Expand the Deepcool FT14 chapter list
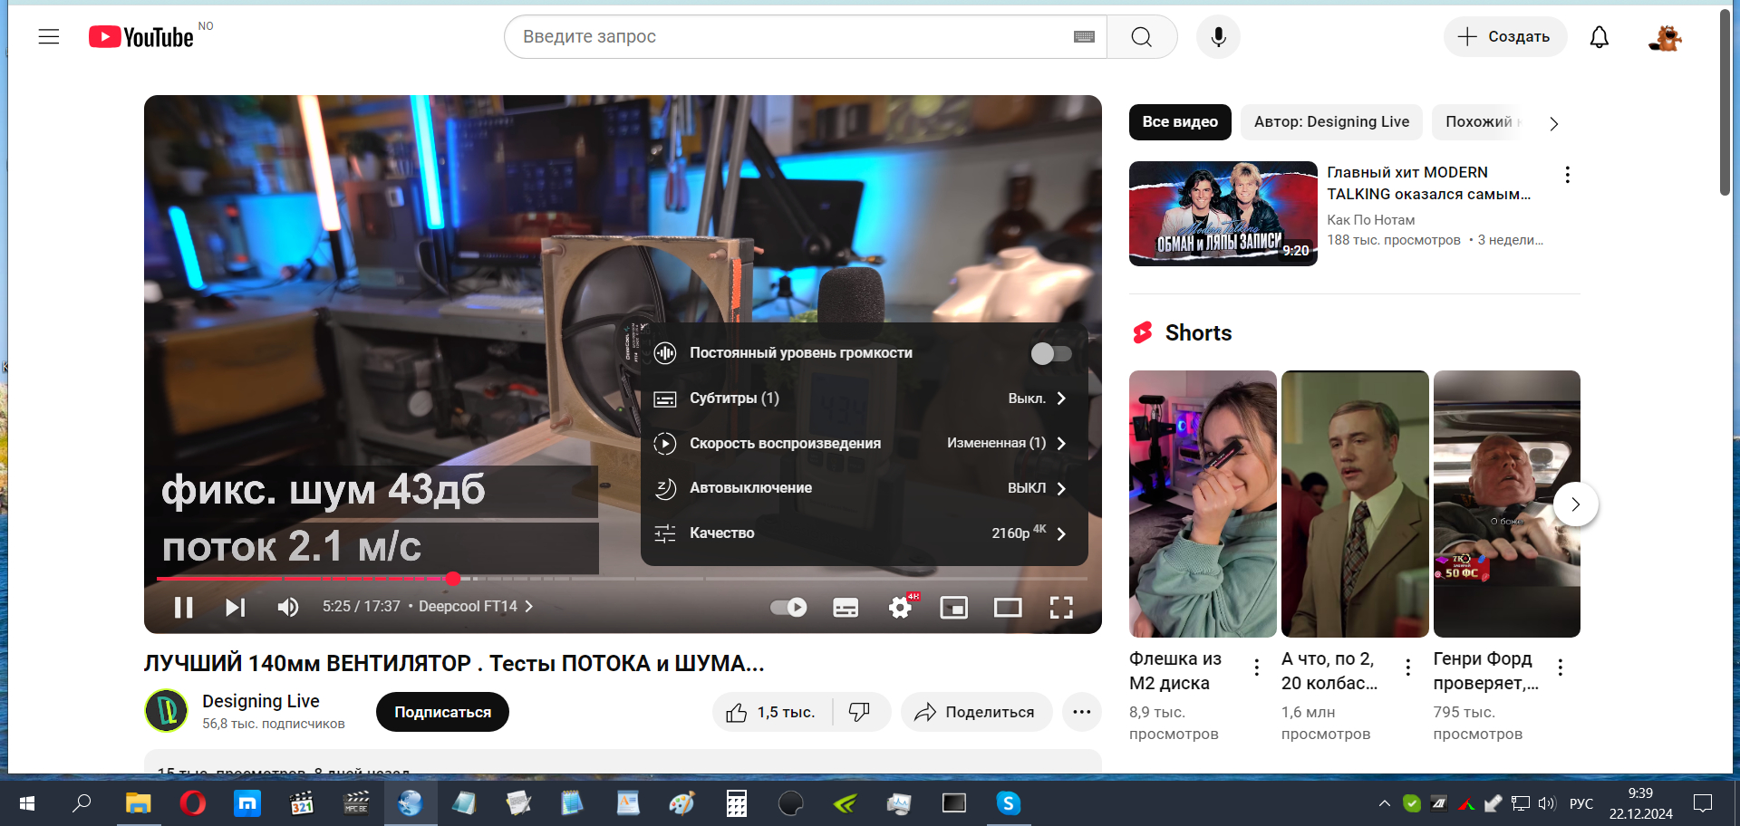Viewport: 1740px width, 826px height. 477,607
